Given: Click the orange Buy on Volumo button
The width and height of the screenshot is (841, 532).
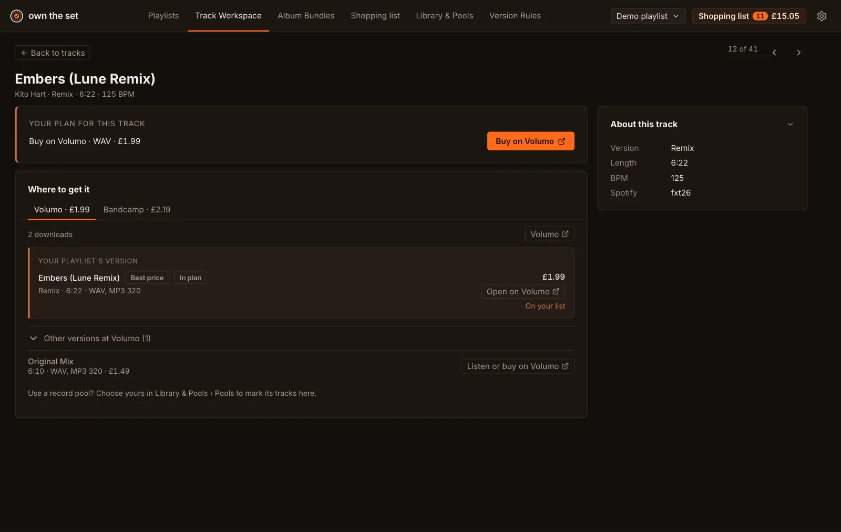Looking at the screenshot, I should (x=530, y=141).
